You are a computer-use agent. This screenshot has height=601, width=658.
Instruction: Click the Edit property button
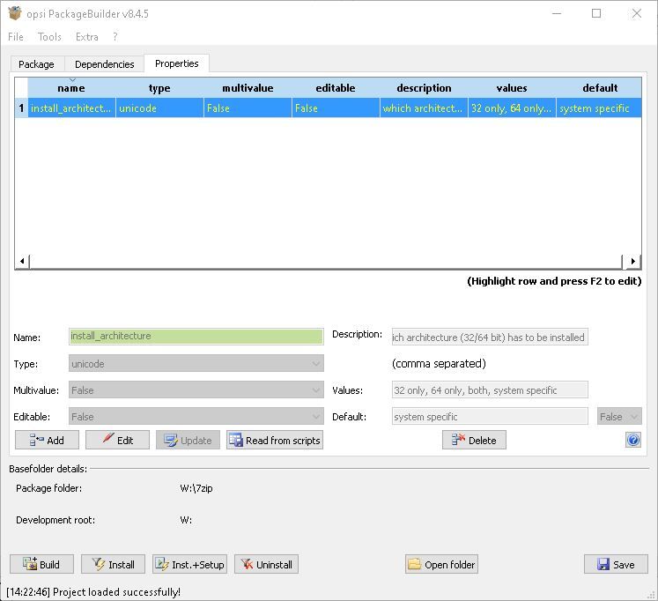point(117,440)
